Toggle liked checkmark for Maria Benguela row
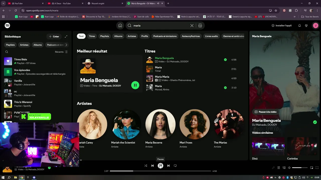Viewport: 321px width, 180px height. 225,60
